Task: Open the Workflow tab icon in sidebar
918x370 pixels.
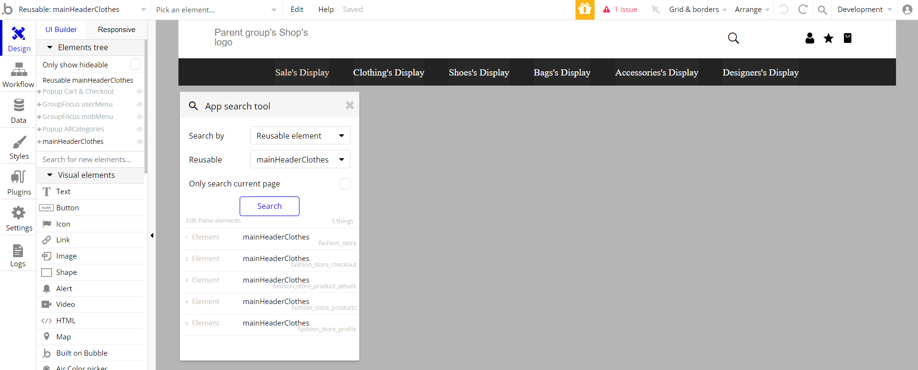Action: point(19,70)
